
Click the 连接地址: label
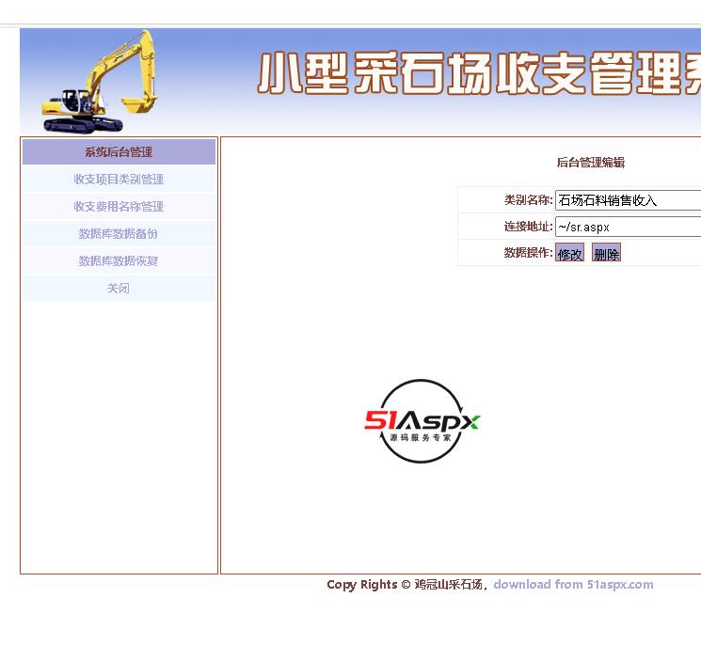(529, 227)
